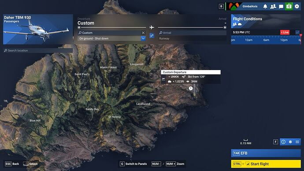Open the notifications bell icon
Image resolution: width=304 pixels, height=171 pixels.
click(265, 7)
